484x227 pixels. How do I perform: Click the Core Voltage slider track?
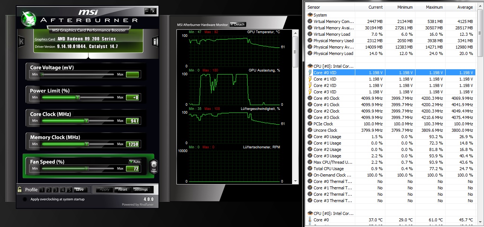(x=78, y=75)
